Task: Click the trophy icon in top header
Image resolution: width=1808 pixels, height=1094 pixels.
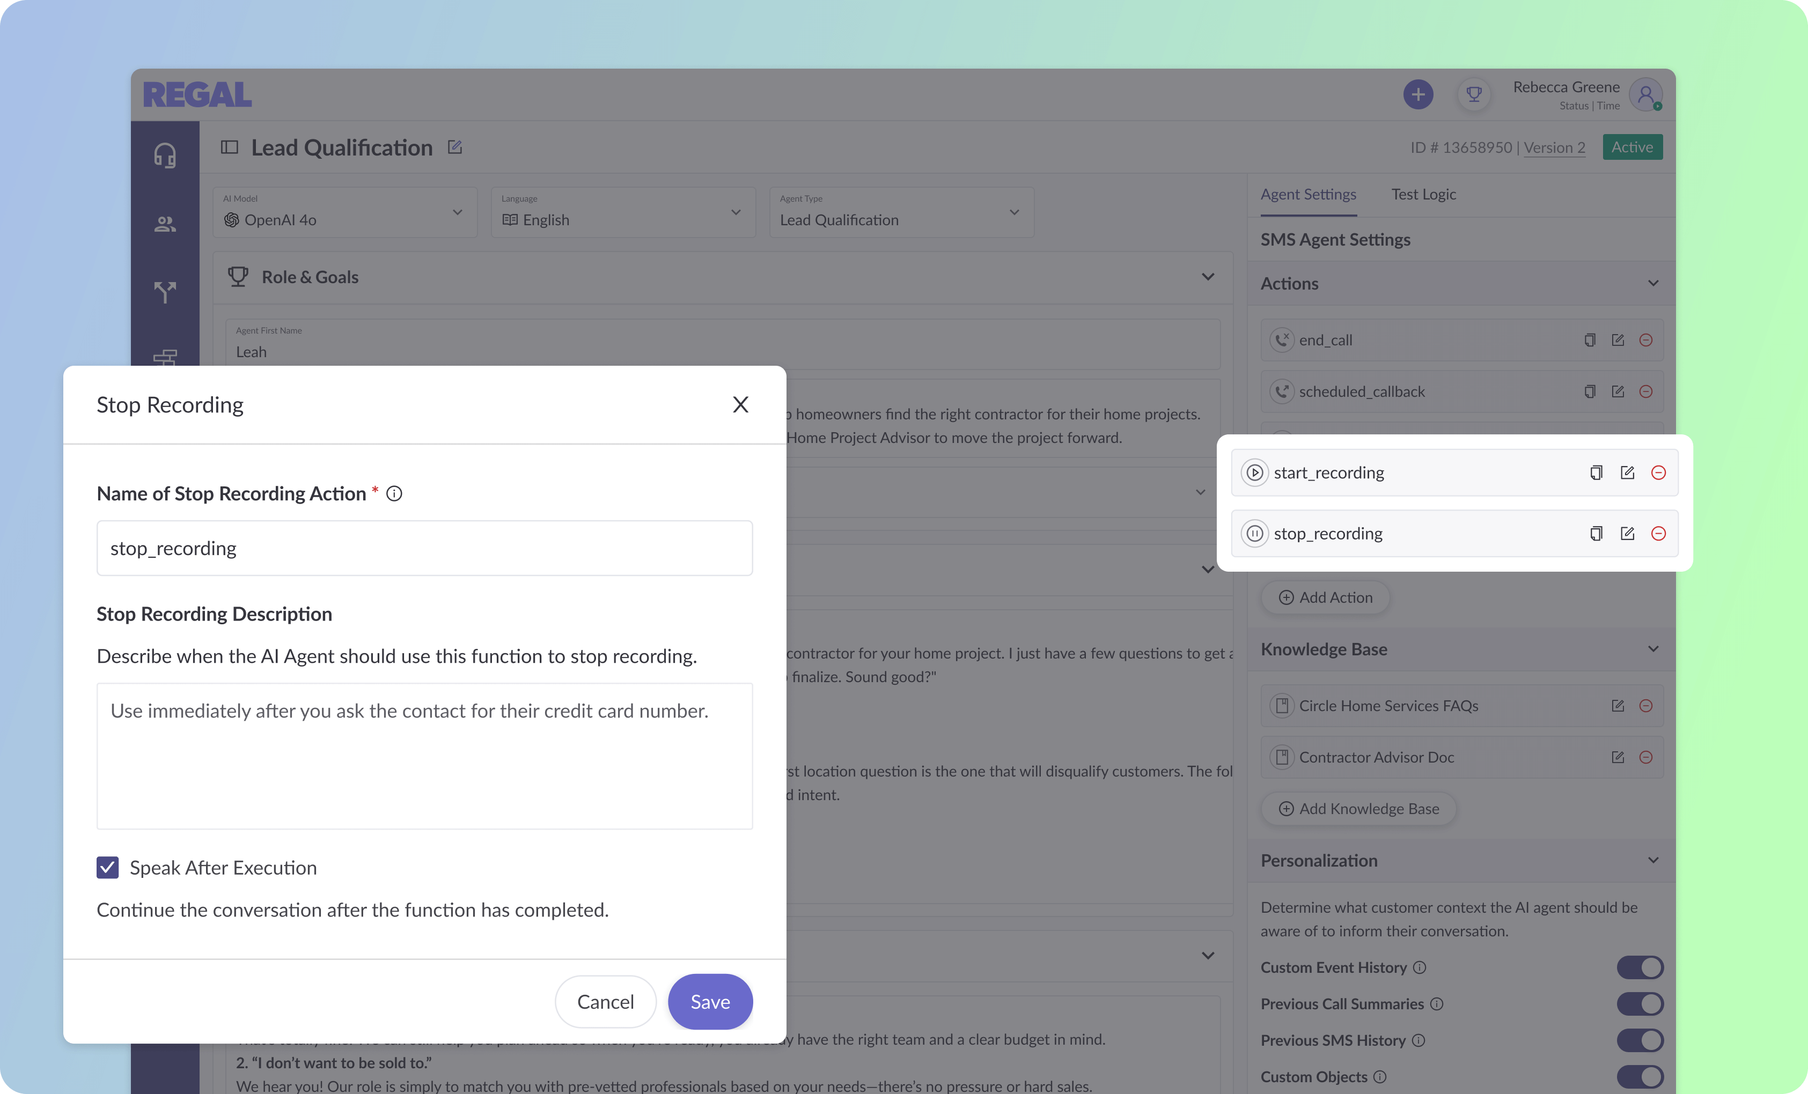Action: tap(1473, 94)
